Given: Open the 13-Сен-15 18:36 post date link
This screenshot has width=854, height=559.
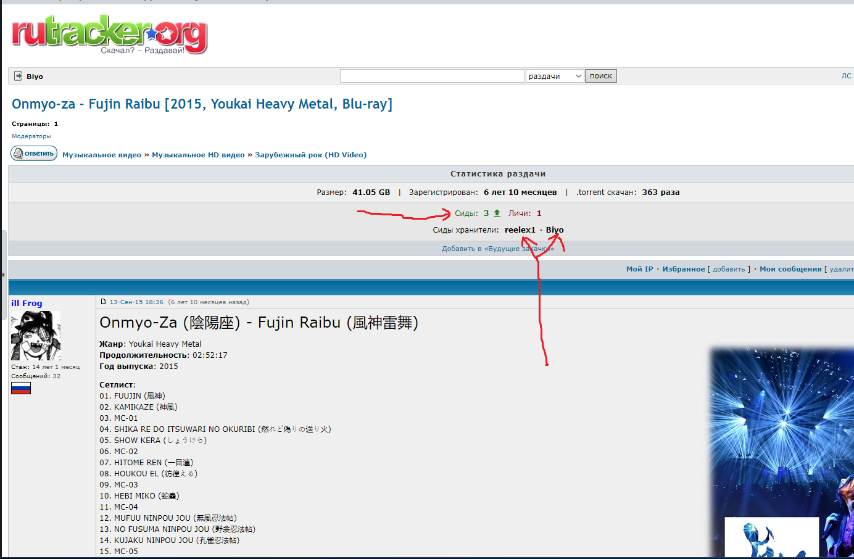Looking at the screenshot, I should click(x=136, y=302).
